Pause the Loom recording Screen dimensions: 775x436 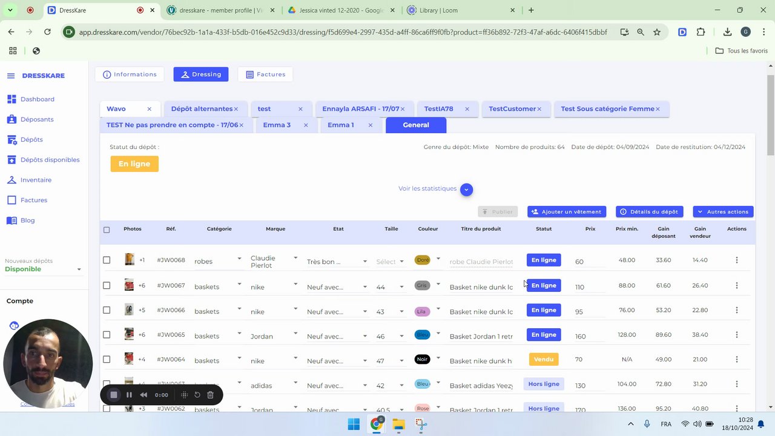coord(129,395)
